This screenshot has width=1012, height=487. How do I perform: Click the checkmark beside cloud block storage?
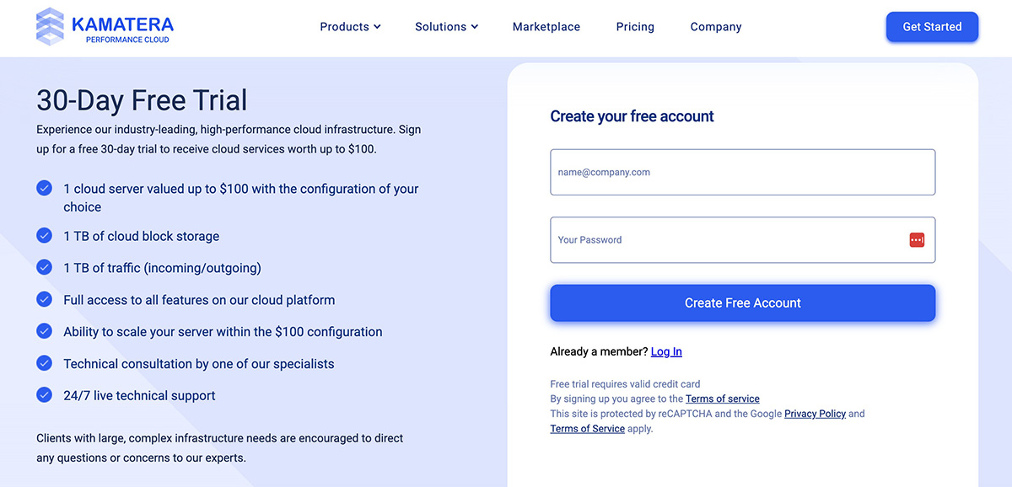pyautogui.click(x=44, y=235)
